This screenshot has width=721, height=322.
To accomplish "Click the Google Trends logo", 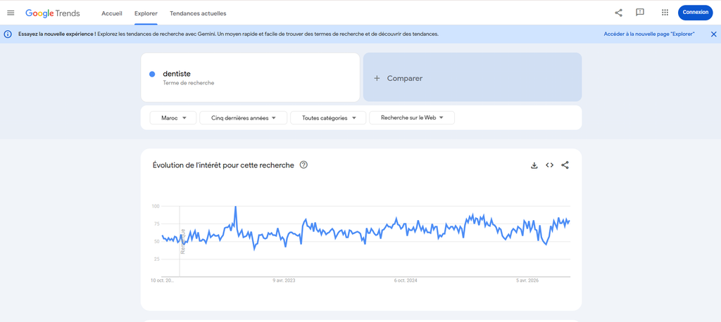I will (x=52, y=13).
